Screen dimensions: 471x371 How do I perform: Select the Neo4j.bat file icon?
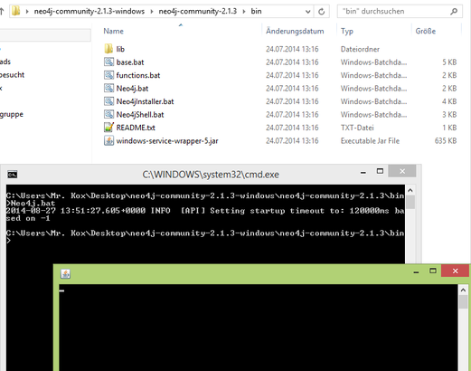108,88
